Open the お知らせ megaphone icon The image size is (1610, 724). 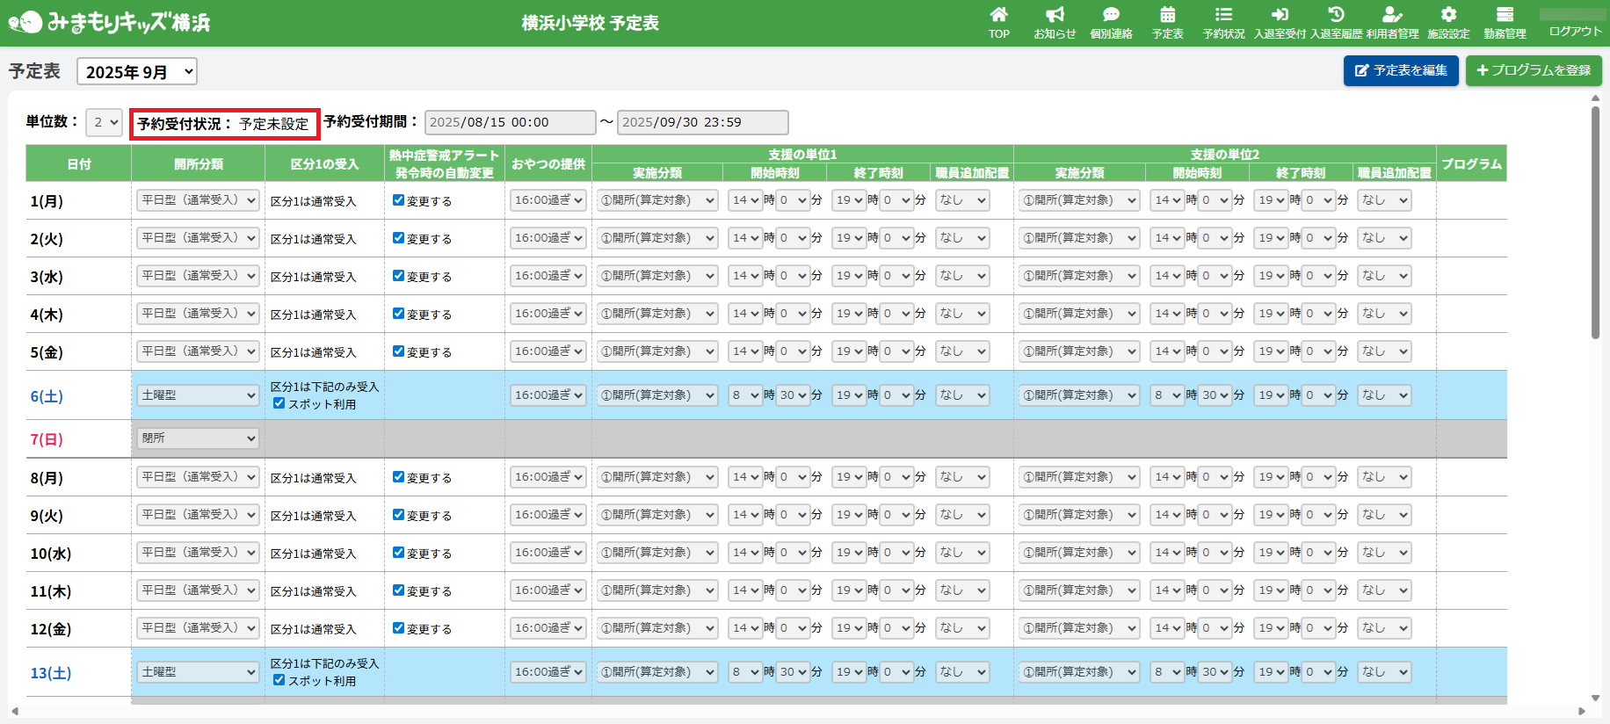pyautogui.click(x=1055, y=16)
